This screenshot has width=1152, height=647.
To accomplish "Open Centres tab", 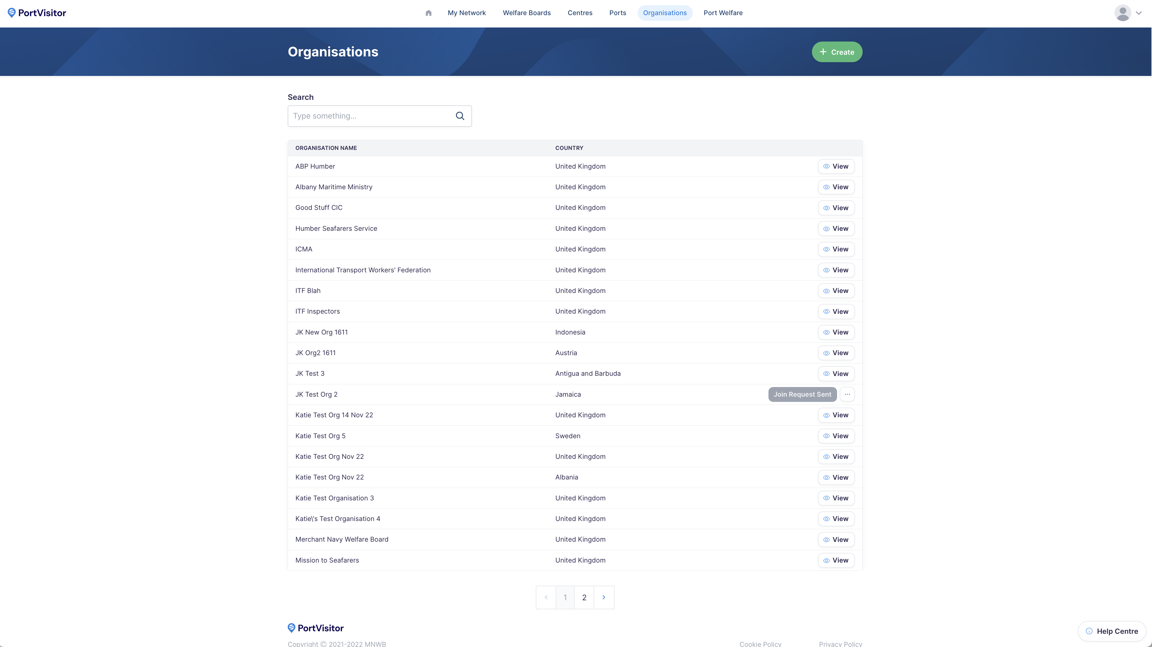I will pos(580,13).
